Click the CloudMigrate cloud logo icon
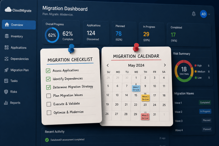 8,10
